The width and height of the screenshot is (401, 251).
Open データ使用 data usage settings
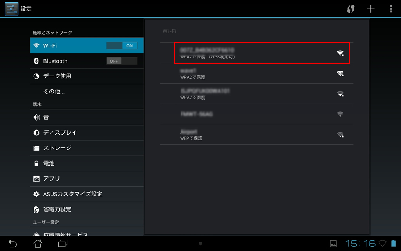click(x=87, y=76)
